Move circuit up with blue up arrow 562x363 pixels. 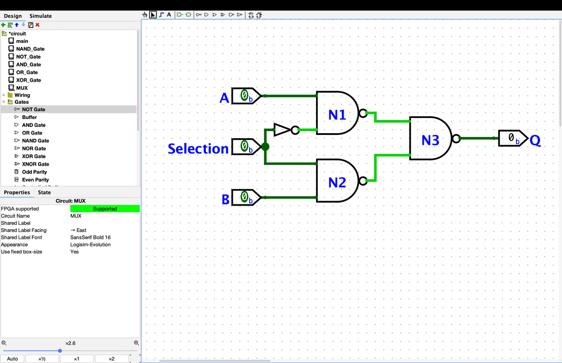[x=16, y=25]
